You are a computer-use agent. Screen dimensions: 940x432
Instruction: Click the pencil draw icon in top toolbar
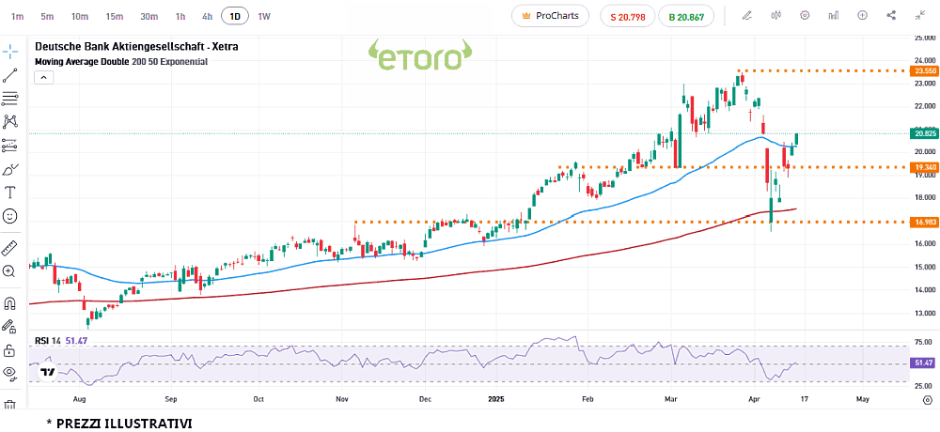point(747,16)
